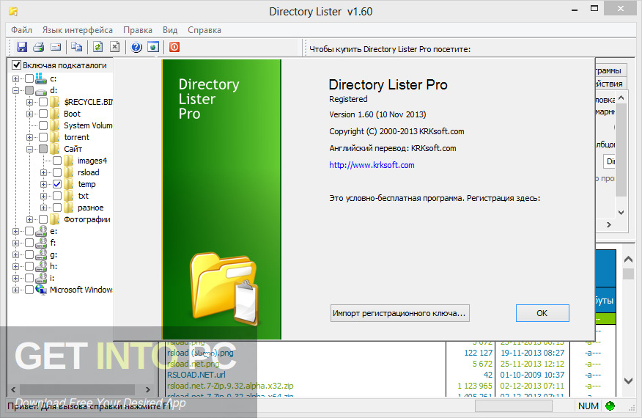Expand the Microsoft Windows Network node
Screen dimensions: 642x418
[15, 290]
